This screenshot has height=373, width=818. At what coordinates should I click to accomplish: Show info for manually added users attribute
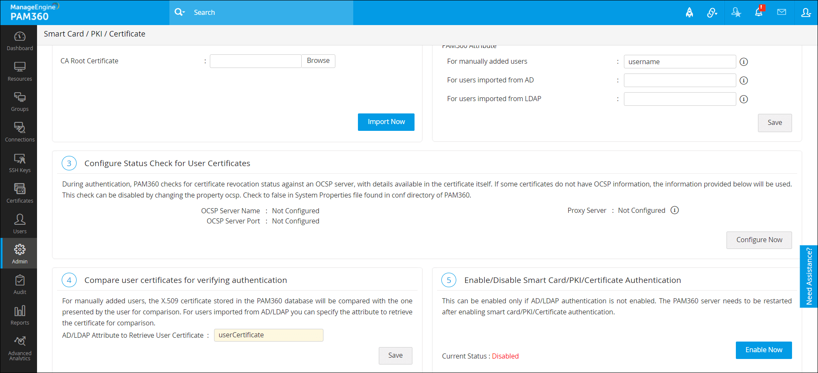click(x=744, y=62)
